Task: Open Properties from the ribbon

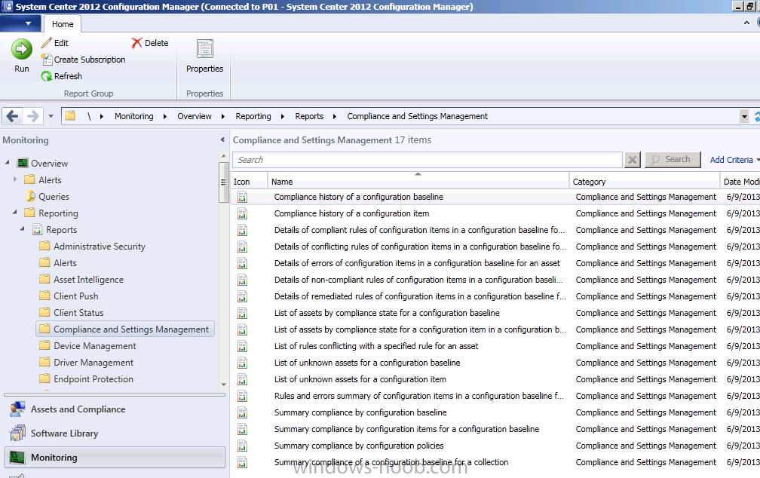Action: coord(204,56)
